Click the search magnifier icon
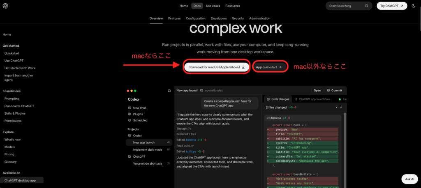The height and width of the screenshot is (188, 421). point(367,6)
